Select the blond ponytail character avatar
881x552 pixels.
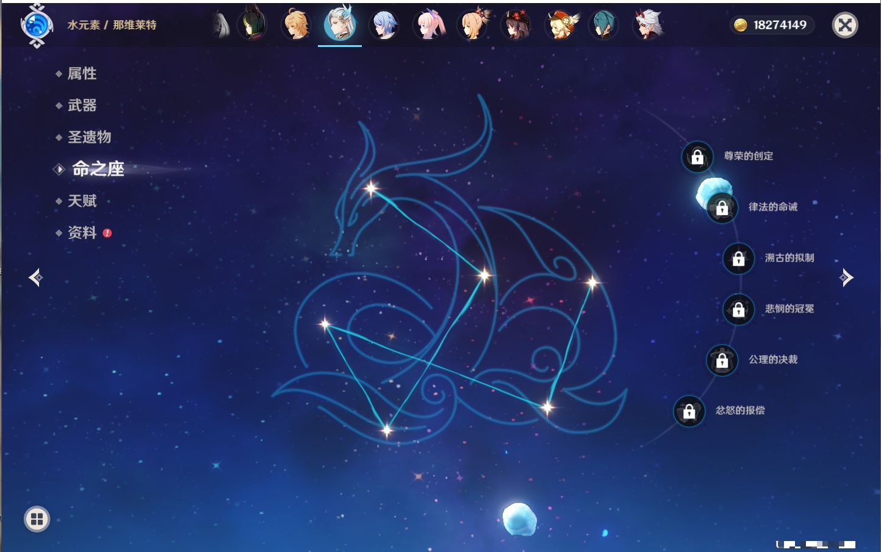(x=473, y=25)
